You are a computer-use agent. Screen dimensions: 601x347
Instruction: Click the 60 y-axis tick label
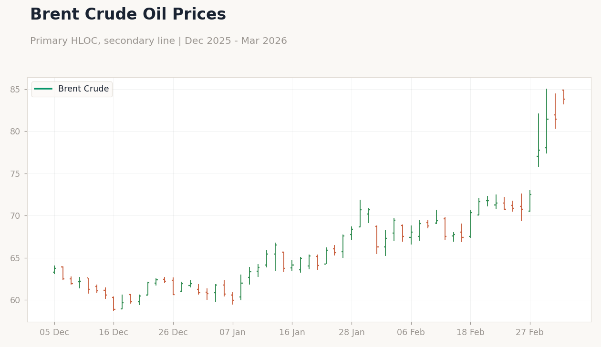[x=15, y=300]
